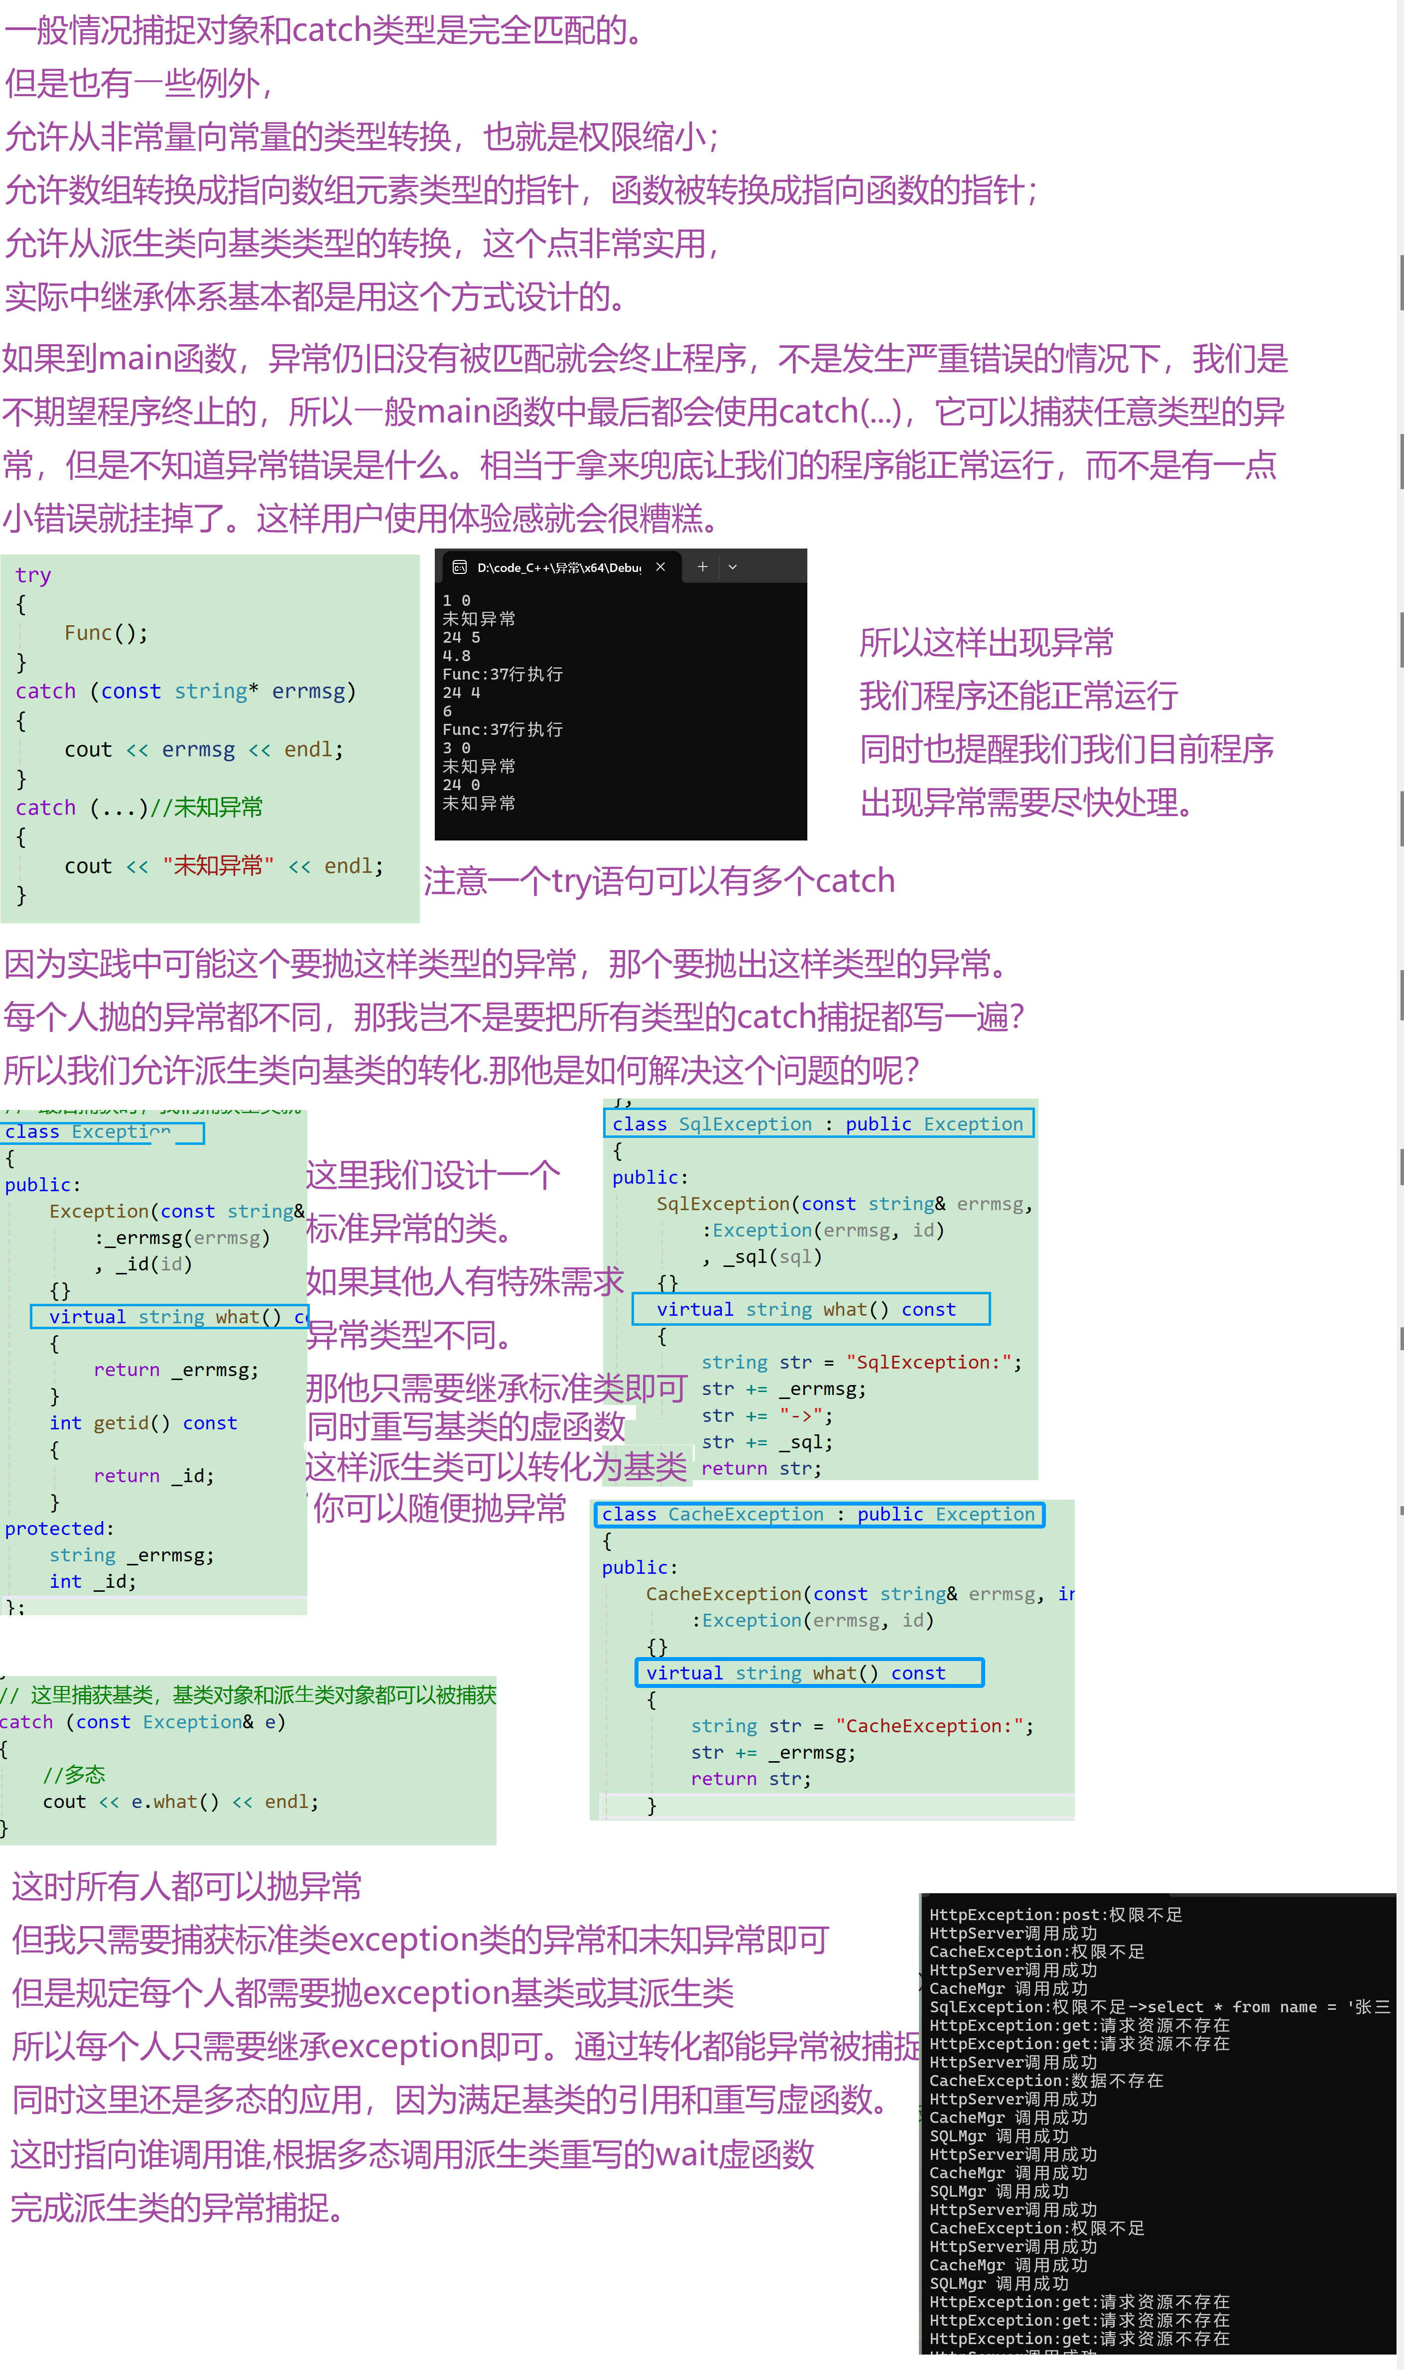Click the boxed class CacheException declaration

pyautogui.click(x=818, y=1515)
